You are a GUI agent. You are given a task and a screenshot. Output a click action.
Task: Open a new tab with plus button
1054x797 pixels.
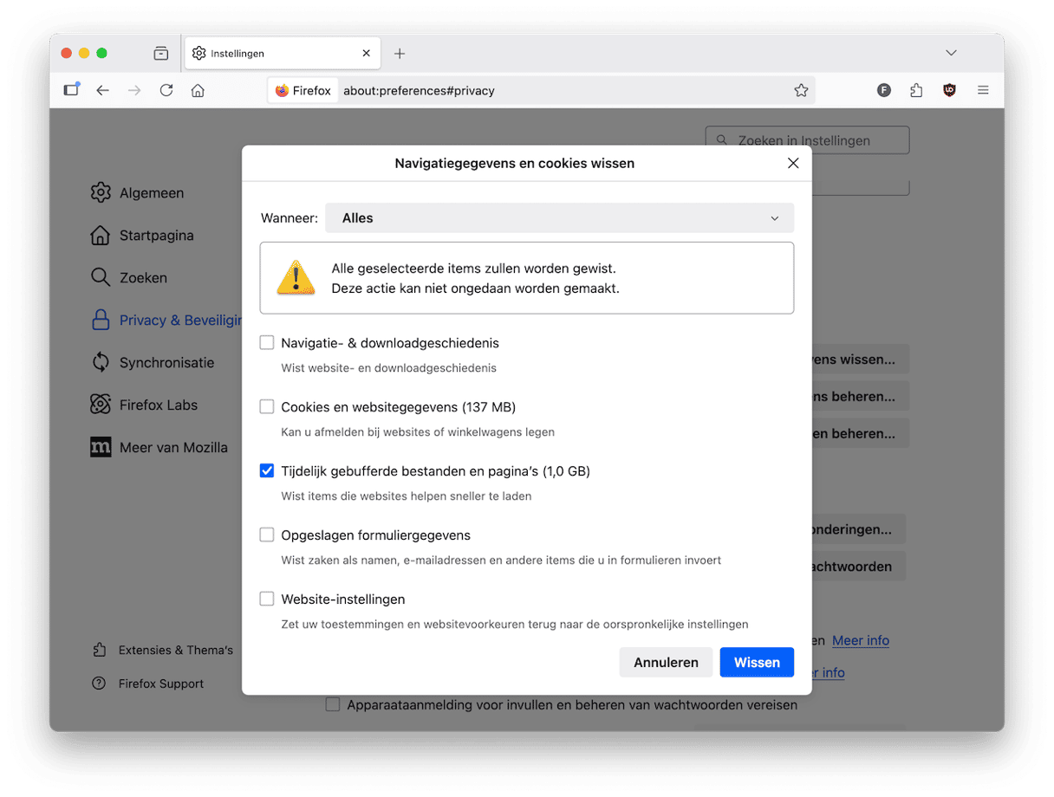click(400, 54)
